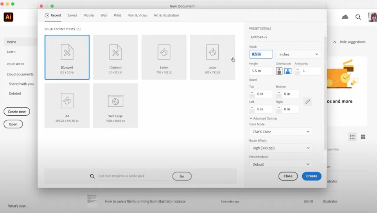Viewport: 377px width, 213px height.
Task: Switch to the Art & Illustration tab
Action: click(166, 15)
